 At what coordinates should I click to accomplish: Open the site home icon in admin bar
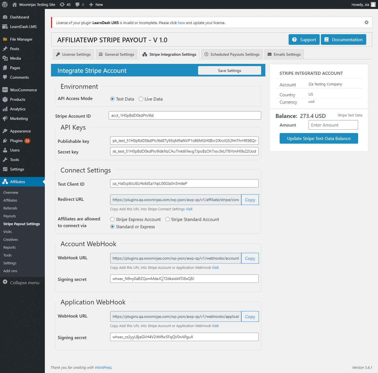click(15, 4)
